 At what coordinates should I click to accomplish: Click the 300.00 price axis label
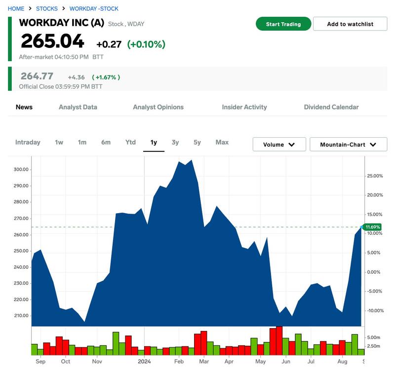pyautogui.click(x=21, y=169)
